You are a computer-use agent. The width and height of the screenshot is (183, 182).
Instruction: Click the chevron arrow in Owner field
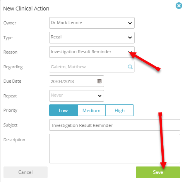pos(130,23)
